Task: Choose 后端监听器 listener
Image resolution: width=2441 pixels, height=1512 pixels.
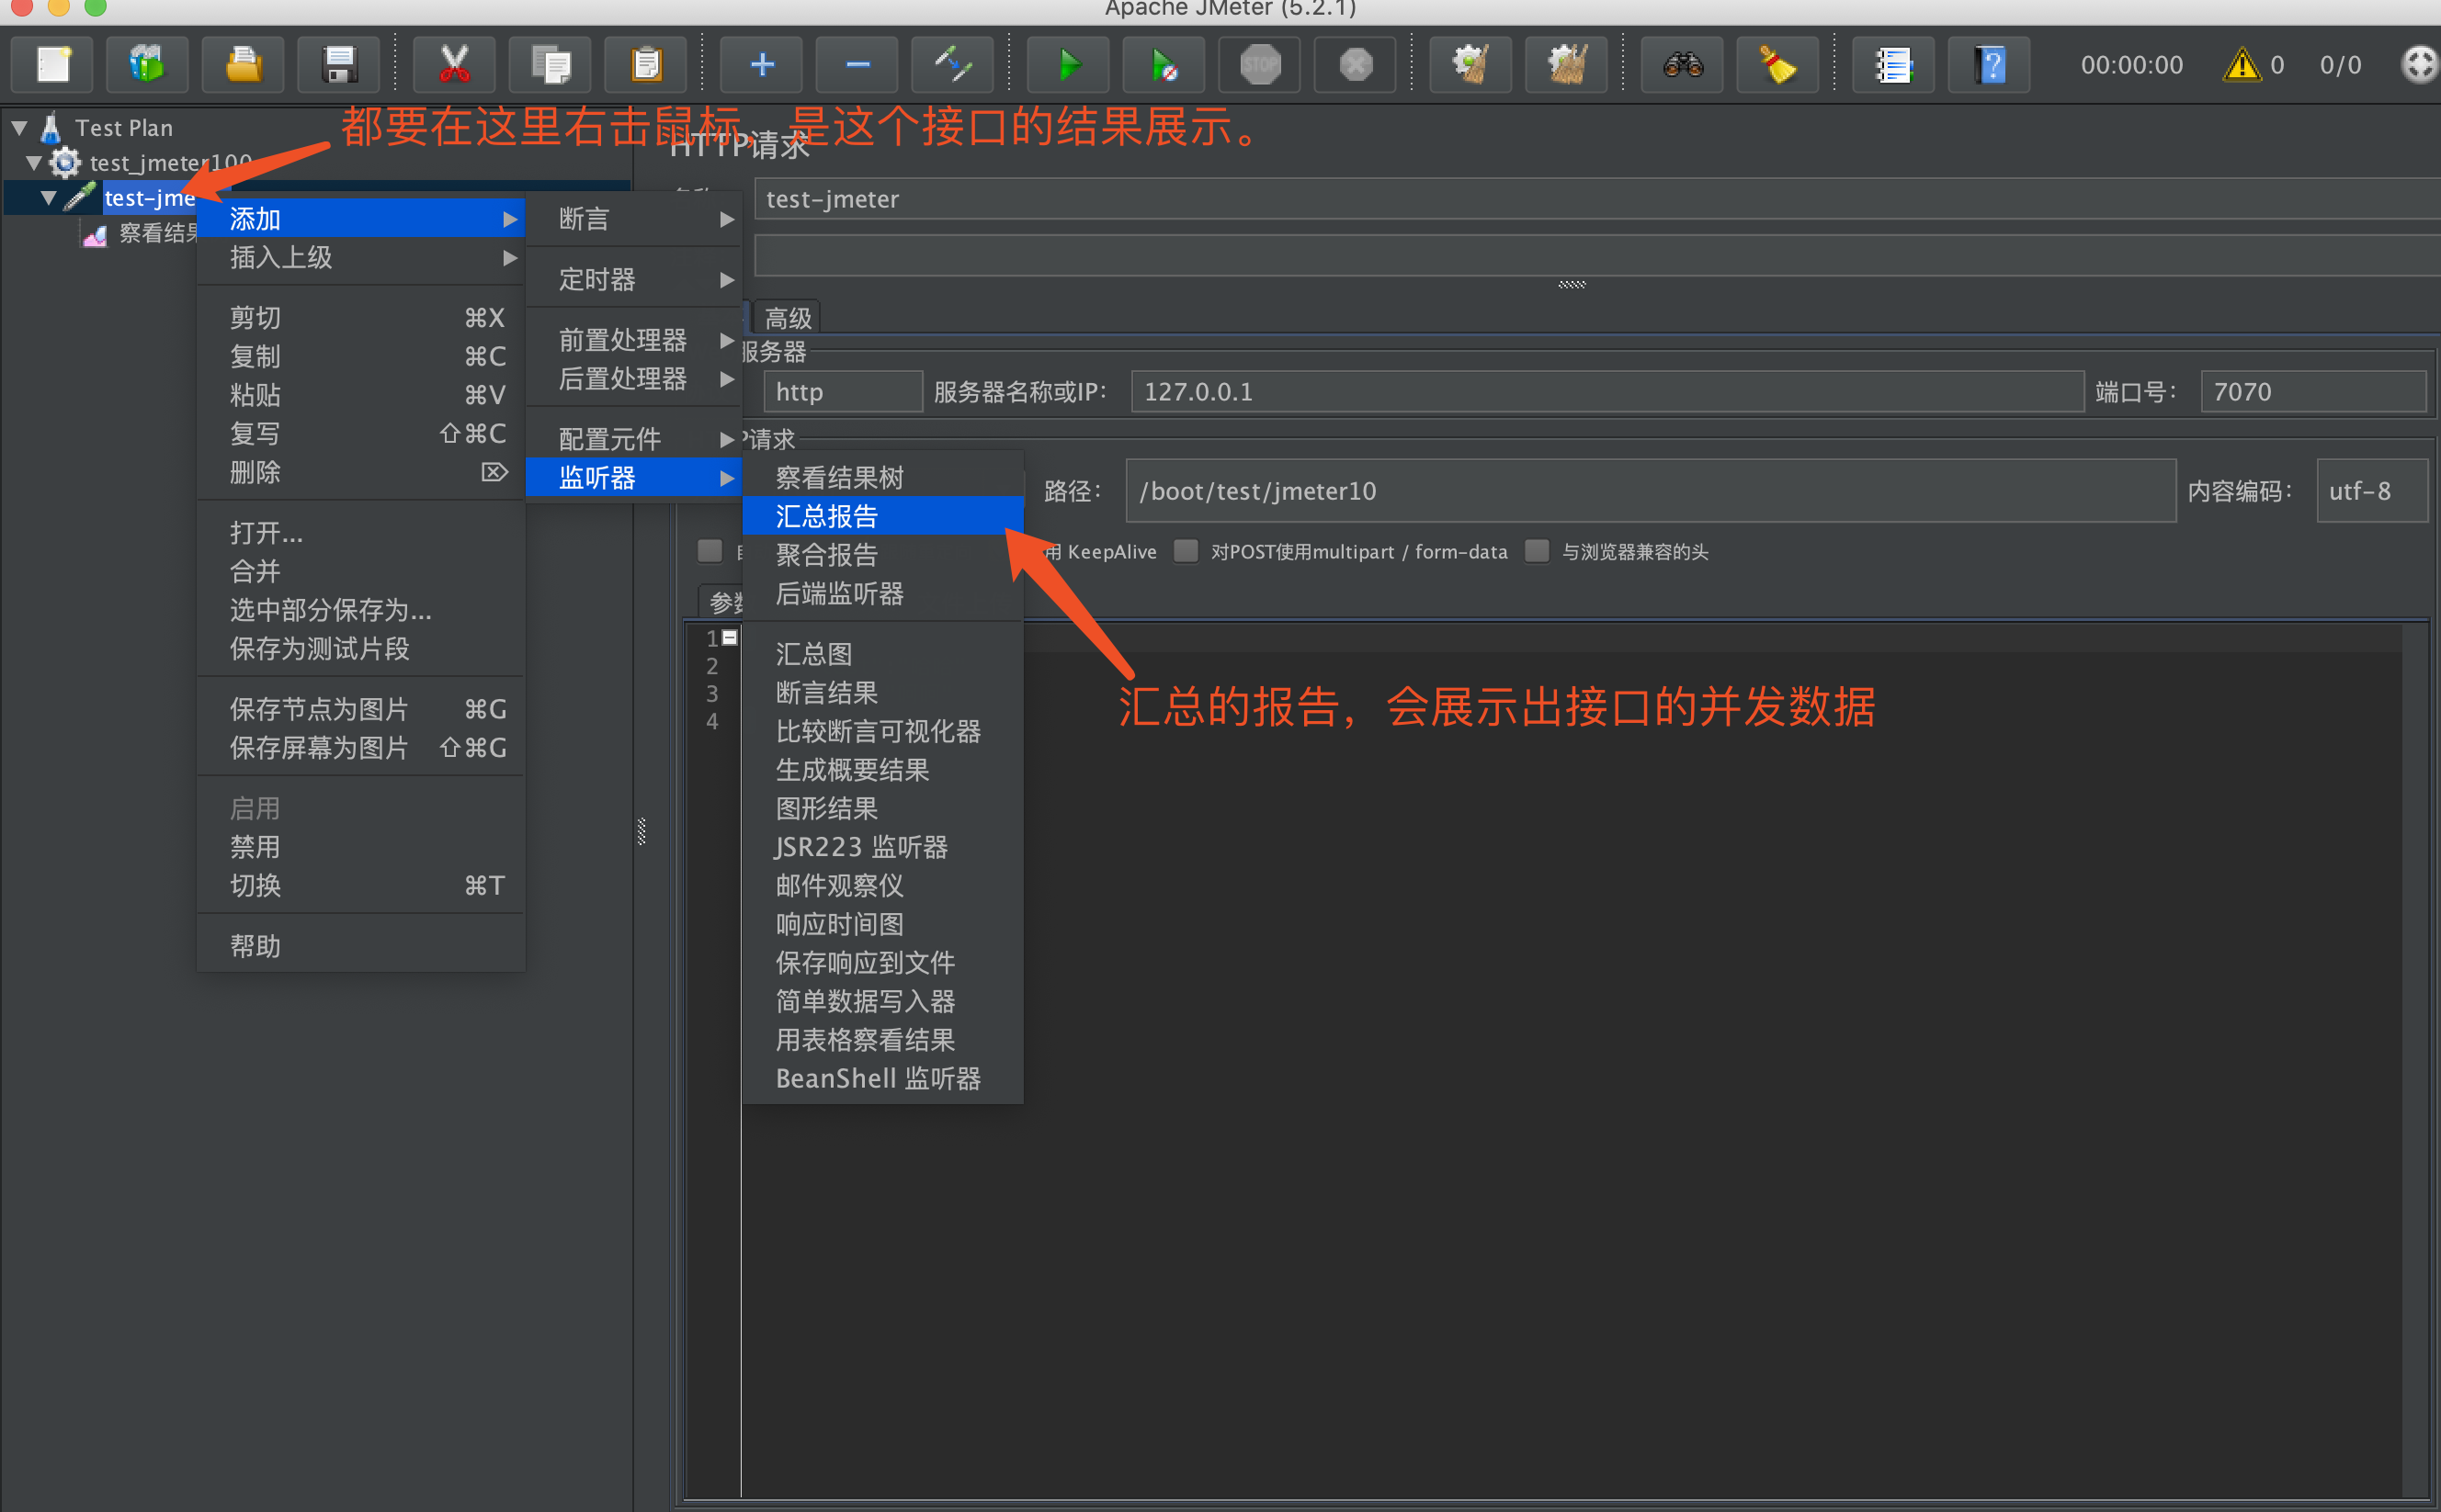Action: click(x=883, y=594)
